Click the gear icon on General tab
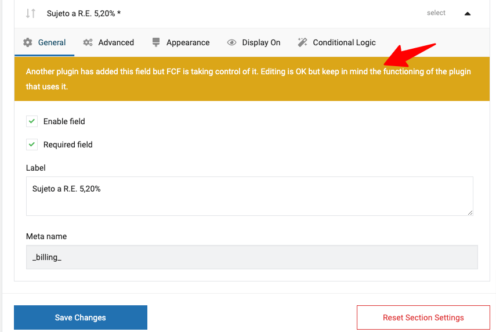The height and width of the screenshot is (332, 496). click(x=28, y=42)
